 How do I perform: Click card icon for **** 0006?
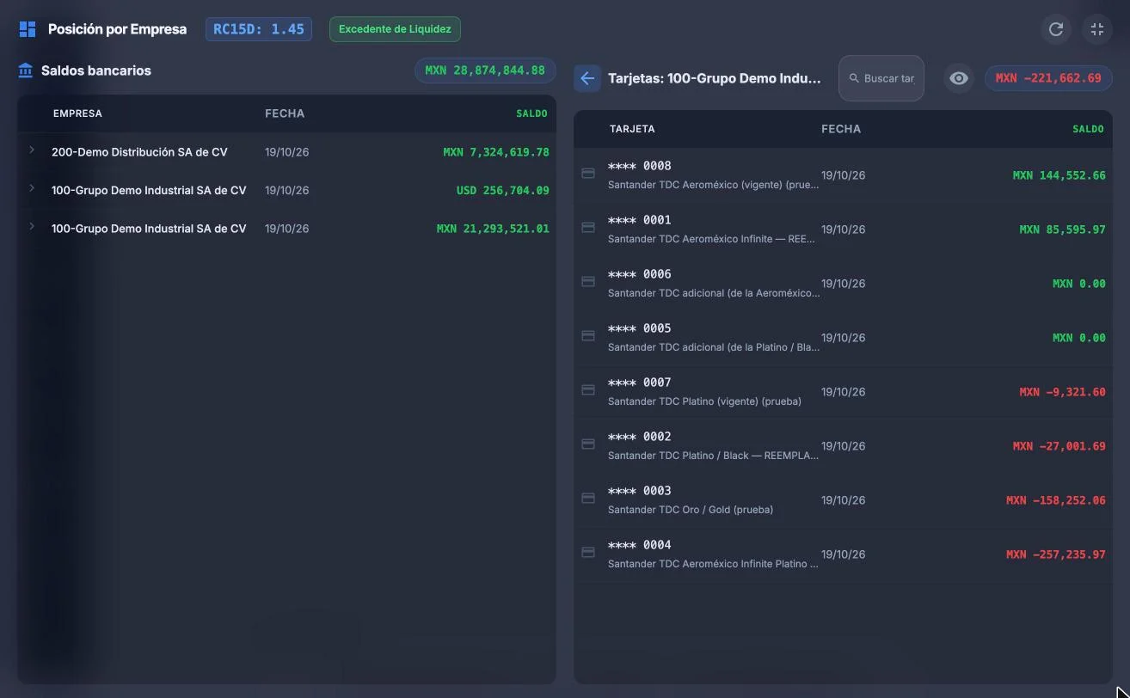pos(588,281)
